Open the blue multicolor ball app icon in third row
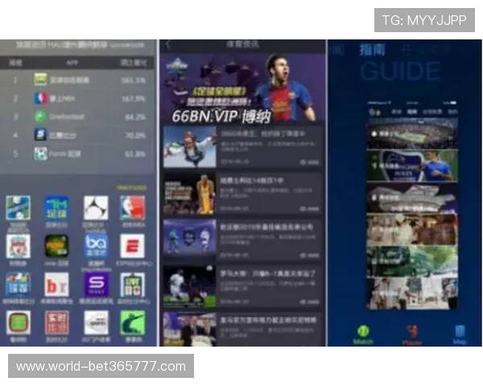The height and width of the screenshot is (386, 483). pos(19,285)
